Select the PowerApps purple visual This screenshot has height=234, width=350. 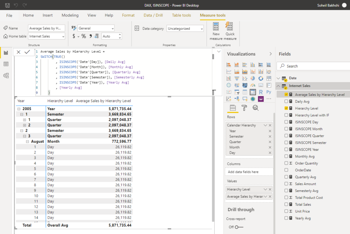pos(261,99)
